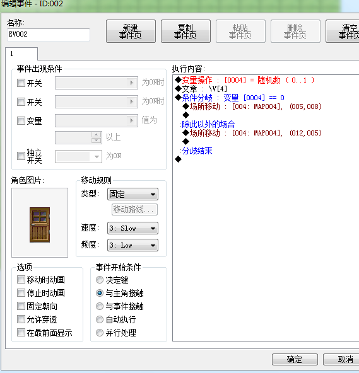The width and height of the screenshot is (359, 373).
Task: Enable the second 开关 condition checkbox
Action: tap(21, 102)
